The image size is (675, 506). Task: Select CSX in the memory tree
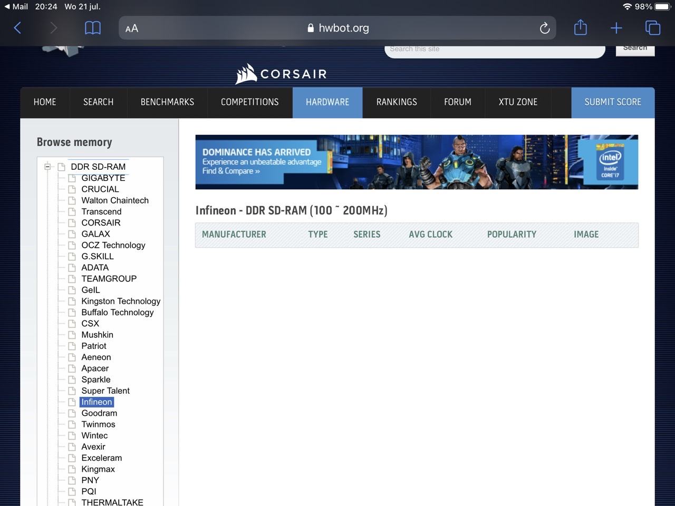pyautogui.click(x=90, y=324)
